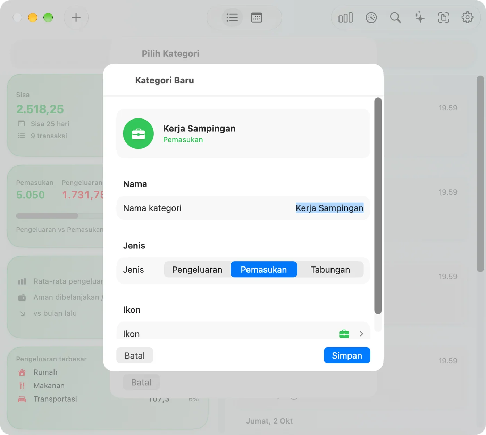Click the Kategori Baru title
486x435 pixels.
[165, 80]
